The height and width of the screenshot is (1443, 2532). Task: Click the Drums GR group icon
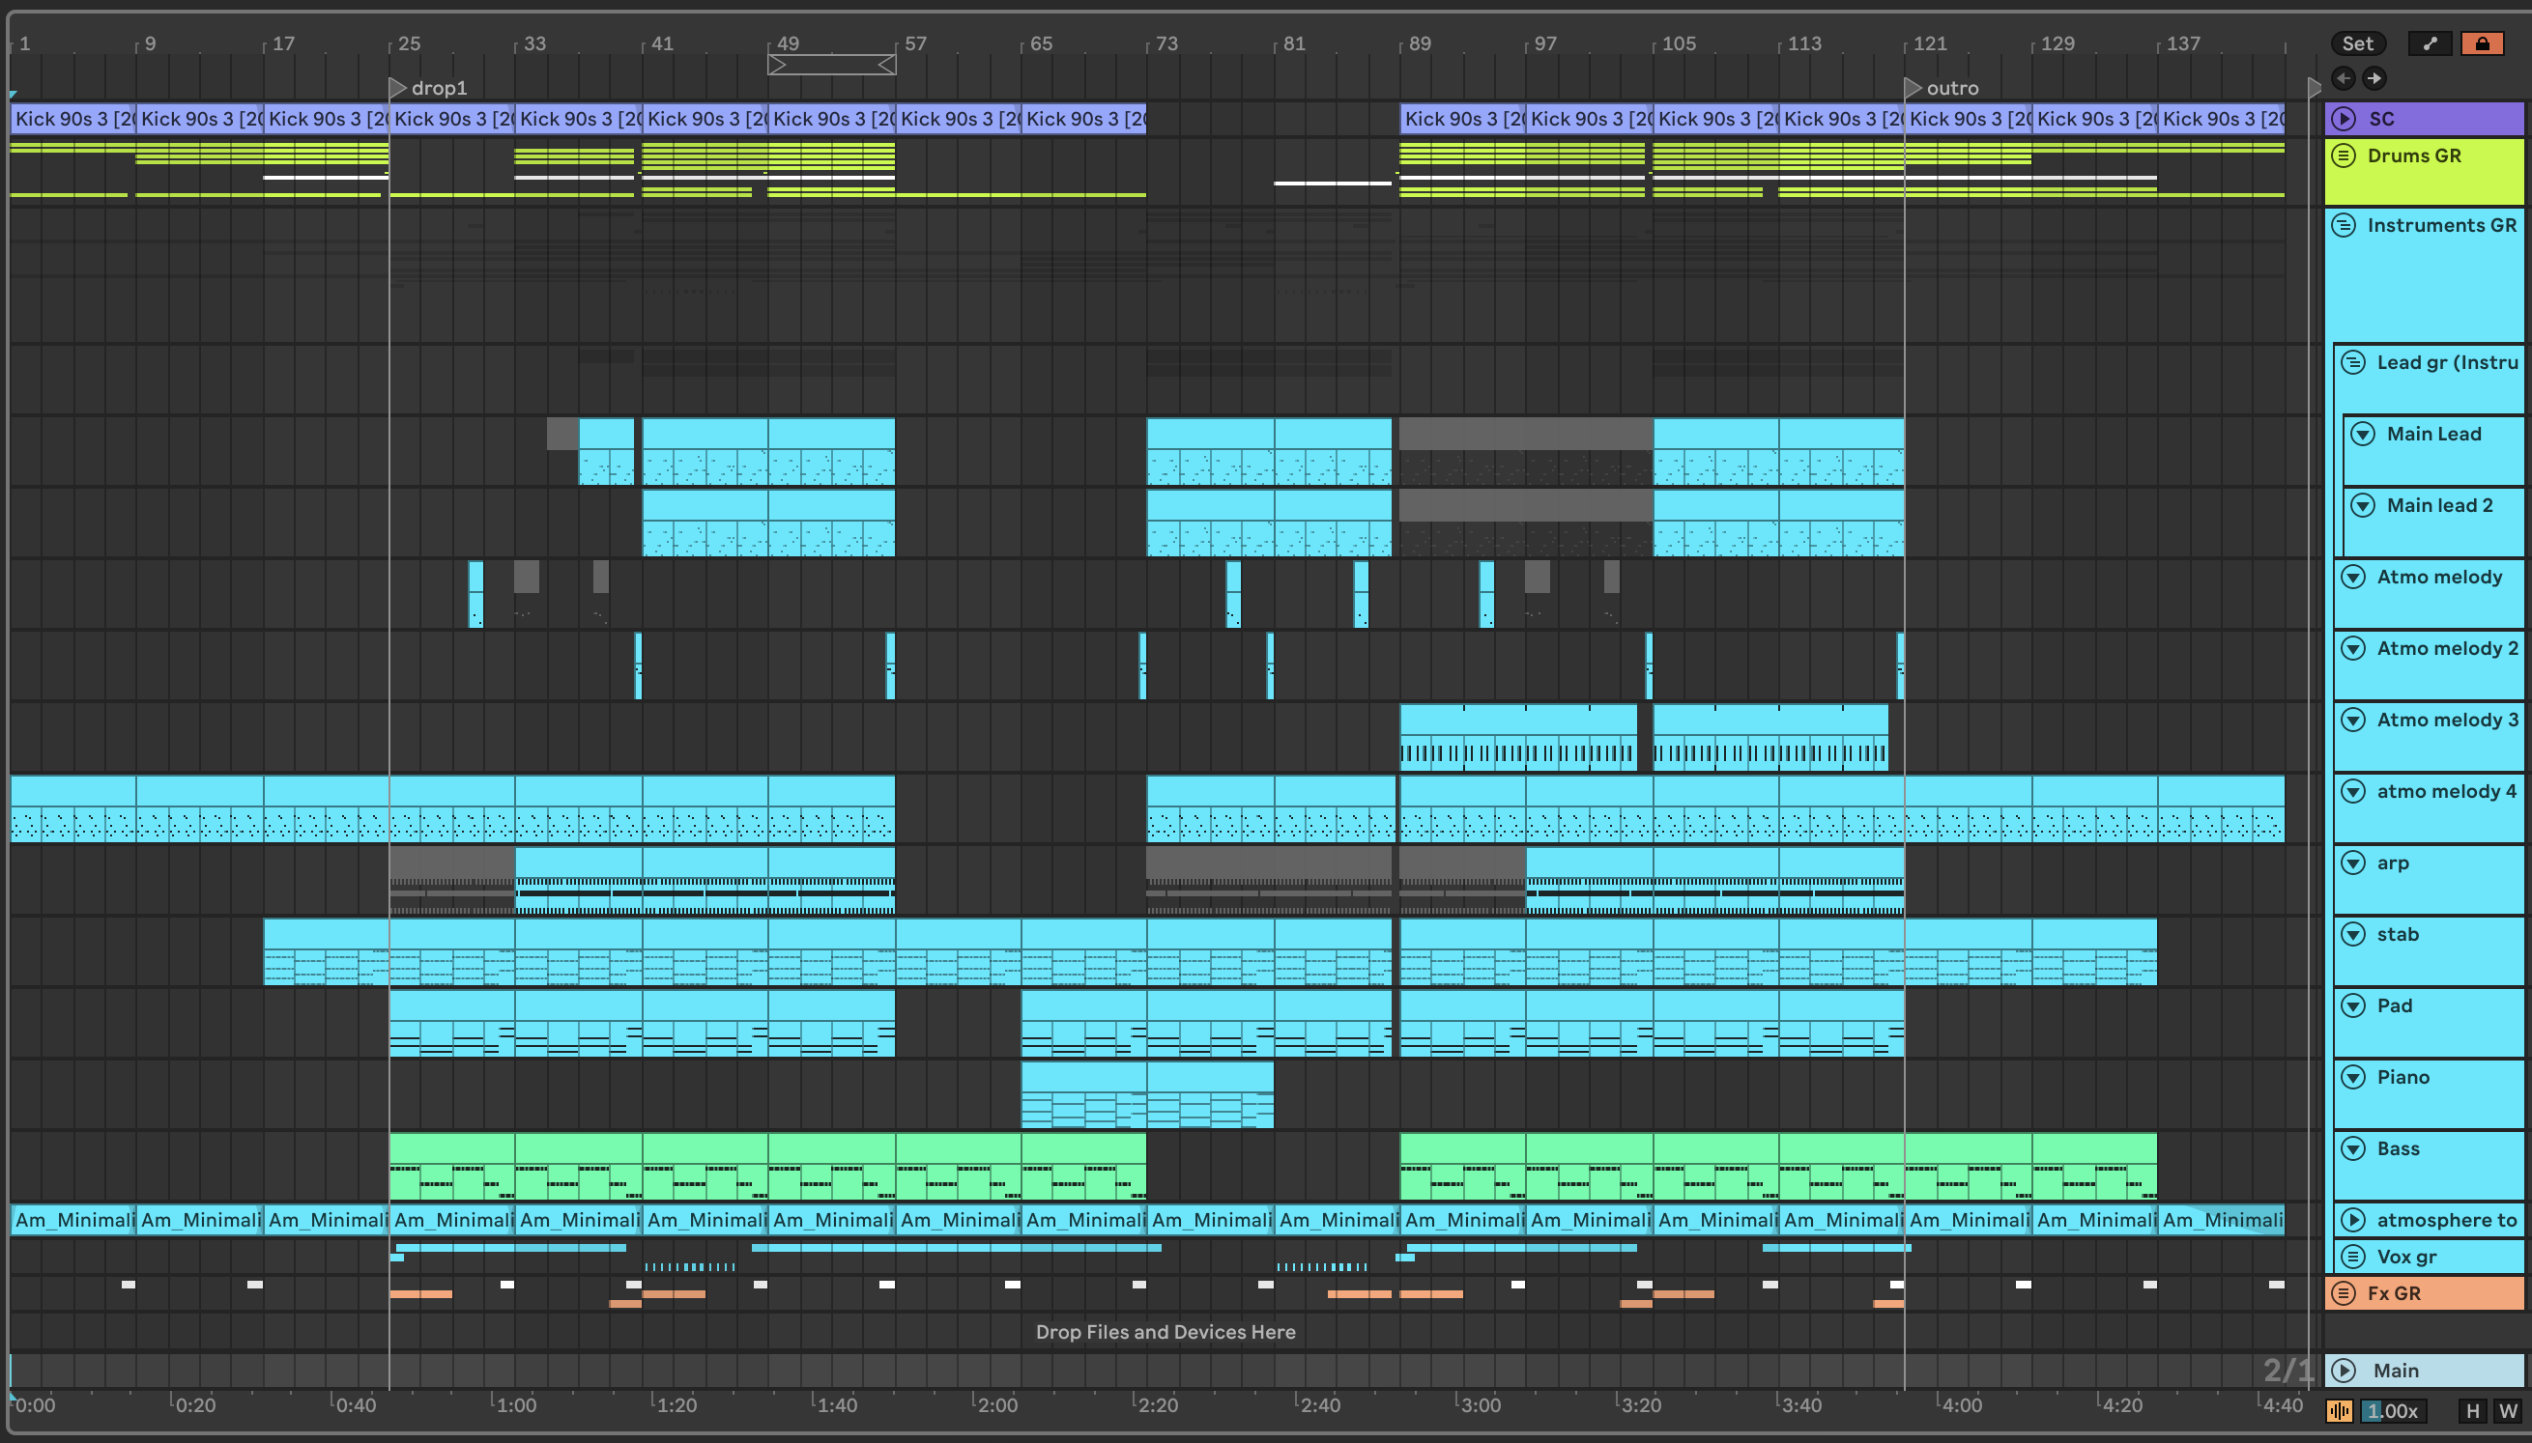tap(2344, 156)
